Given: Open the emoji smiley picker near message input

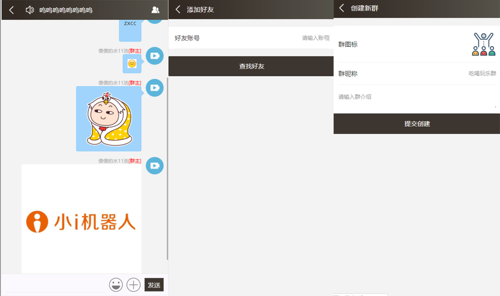Looking at the screenshot, I should pos(116,285).
